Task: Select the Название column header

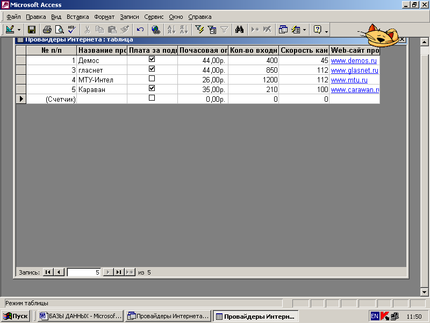Action: point(102,50)
